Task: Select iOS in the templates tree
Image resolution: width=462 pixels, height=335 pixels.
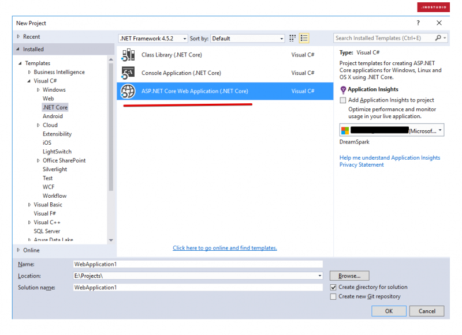Action: [47, 142]
